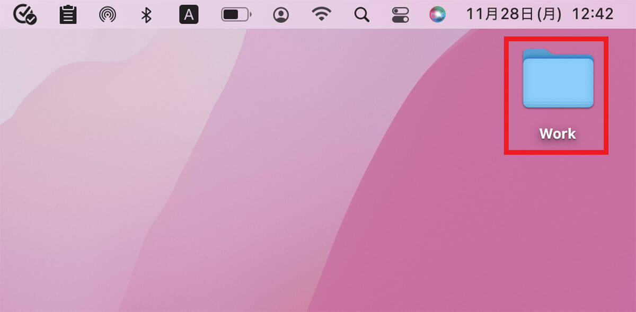This screenshot has width=636, height=312.
Task: Open the date and time 11月28日(月) 12:42
Action: (x=540, y=14)
